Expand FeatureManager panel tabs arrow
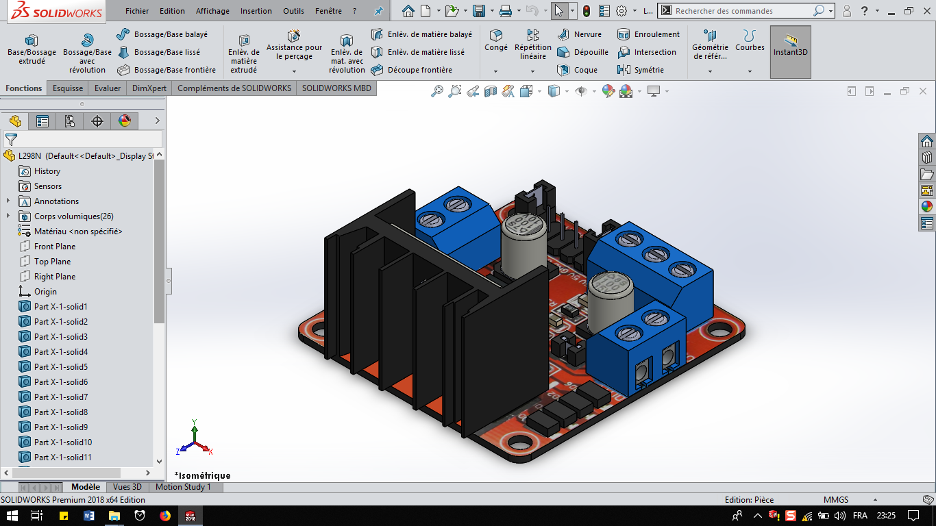 157,121
